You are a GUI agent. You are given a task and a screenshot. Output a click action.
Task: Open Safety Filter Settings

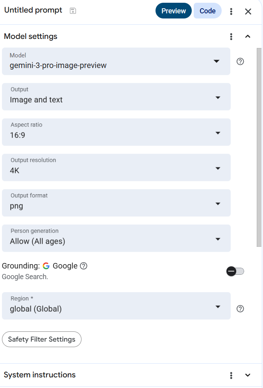click(x=42, y=339)
